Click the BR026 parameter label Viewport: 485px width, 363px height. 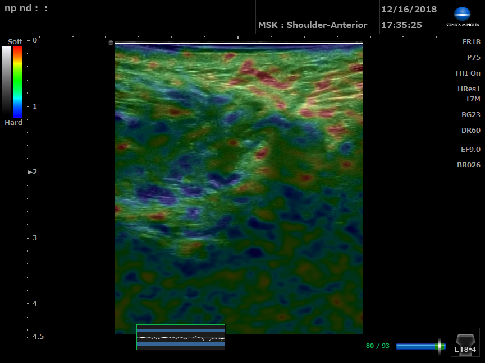(x=468, y=165)
